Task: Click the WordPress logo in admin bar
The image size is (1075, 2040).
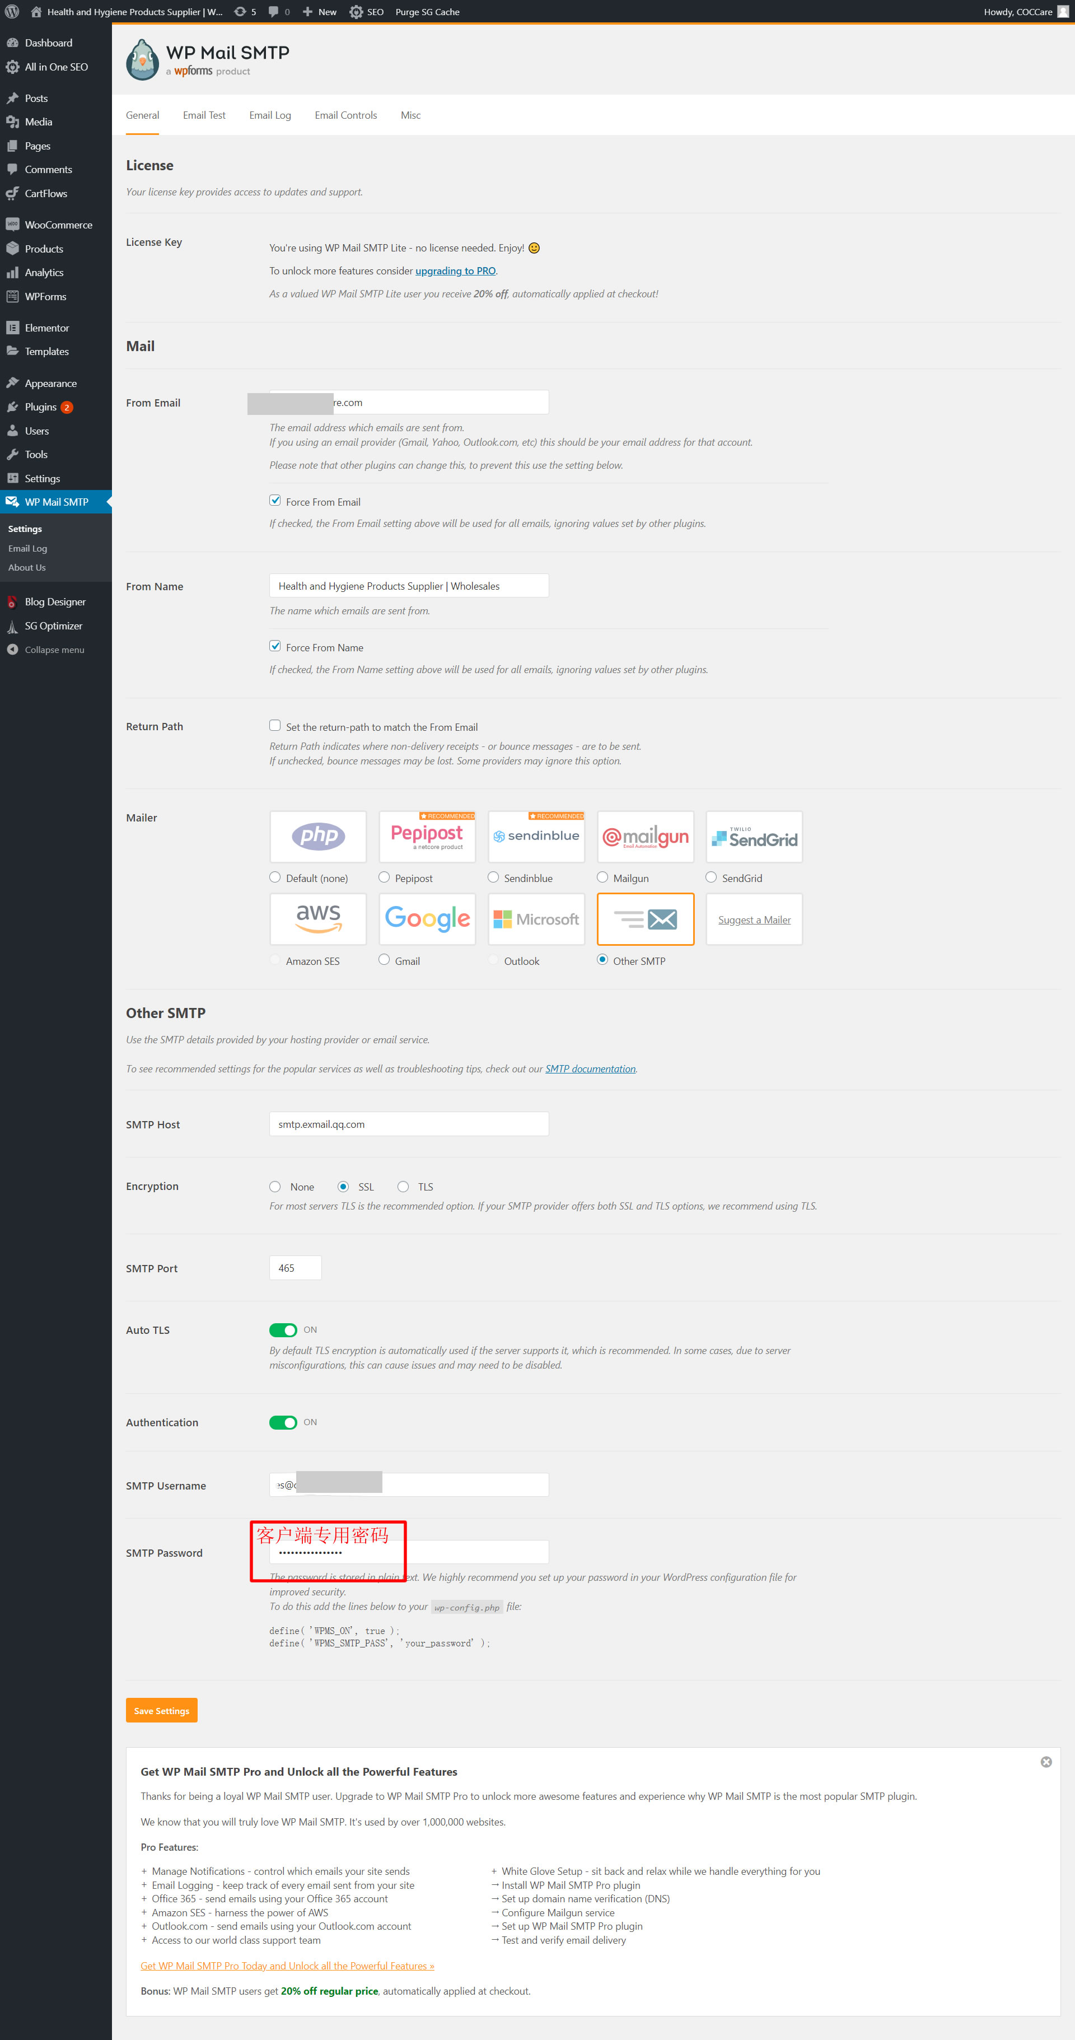Action: pyautogui.click(x=12, y=12)
